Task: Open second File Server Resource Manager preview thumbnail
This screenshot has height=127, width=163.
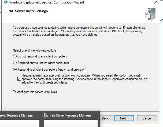Action: (x=71, y=123)
